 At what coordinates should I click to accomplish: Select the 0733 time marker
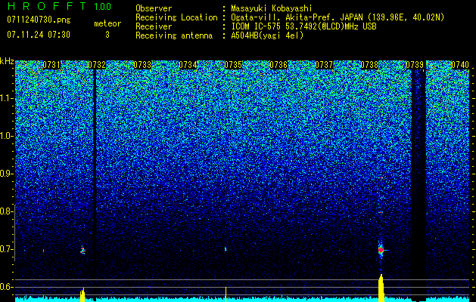click(142, 65)
